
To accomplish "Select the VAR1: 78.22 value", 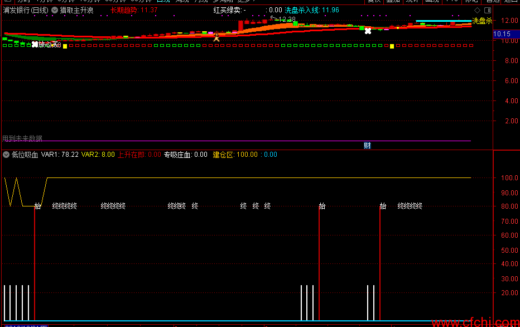I will point(60,155).
